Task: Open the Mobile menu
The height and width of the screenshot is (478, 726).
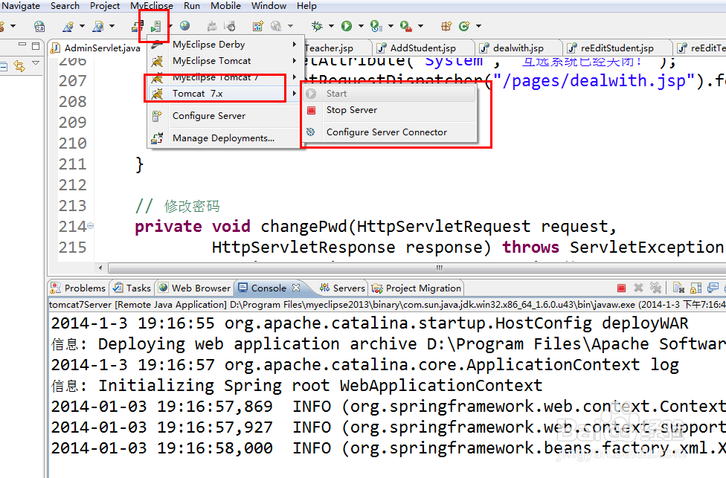Action: (225, 6)
